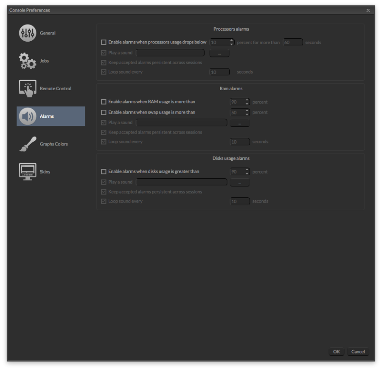Click the Cancel button
Screen dimensions: 382x370
click(358, 352)
